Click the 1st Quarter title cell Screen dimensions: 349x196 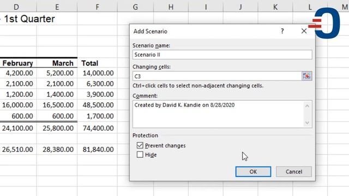pos(29,19)
